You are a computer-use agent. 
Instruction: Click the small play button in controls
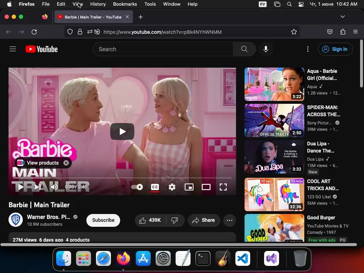pyautogui.click(x=21, y=187)
